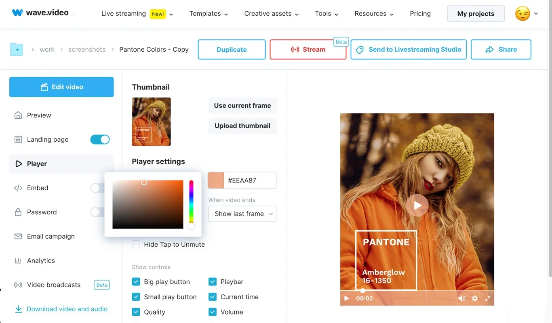552x323 pixels.
Task: Open the Pricing page
Action: point(420,14)
